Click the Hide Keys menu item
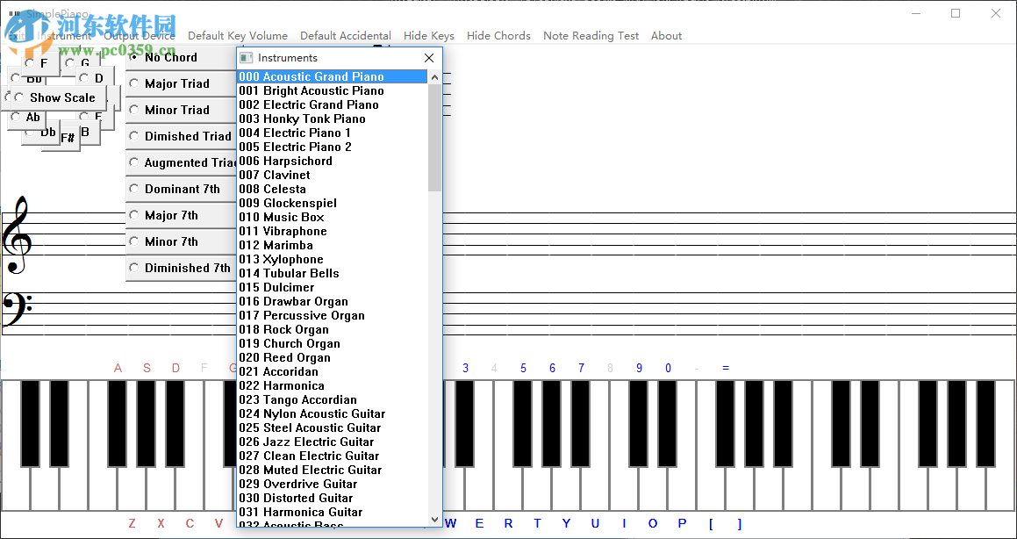This screenshot has height=539, width=1017. pos(428,36)
